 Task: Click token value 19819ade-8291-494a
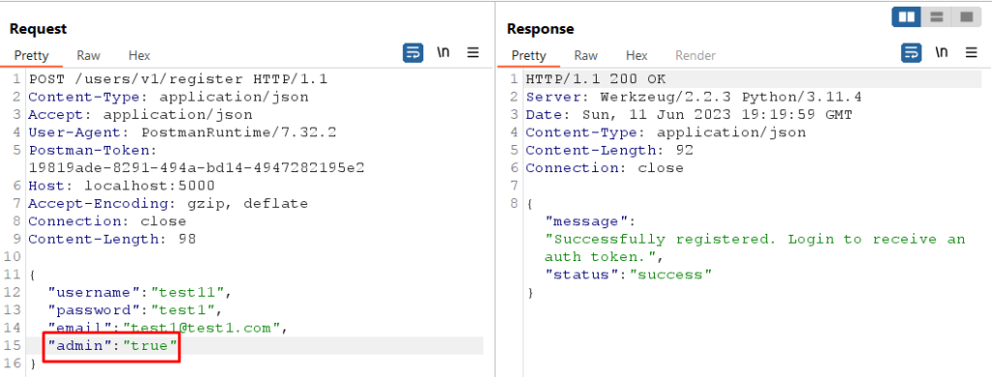[x=196, y=168]
